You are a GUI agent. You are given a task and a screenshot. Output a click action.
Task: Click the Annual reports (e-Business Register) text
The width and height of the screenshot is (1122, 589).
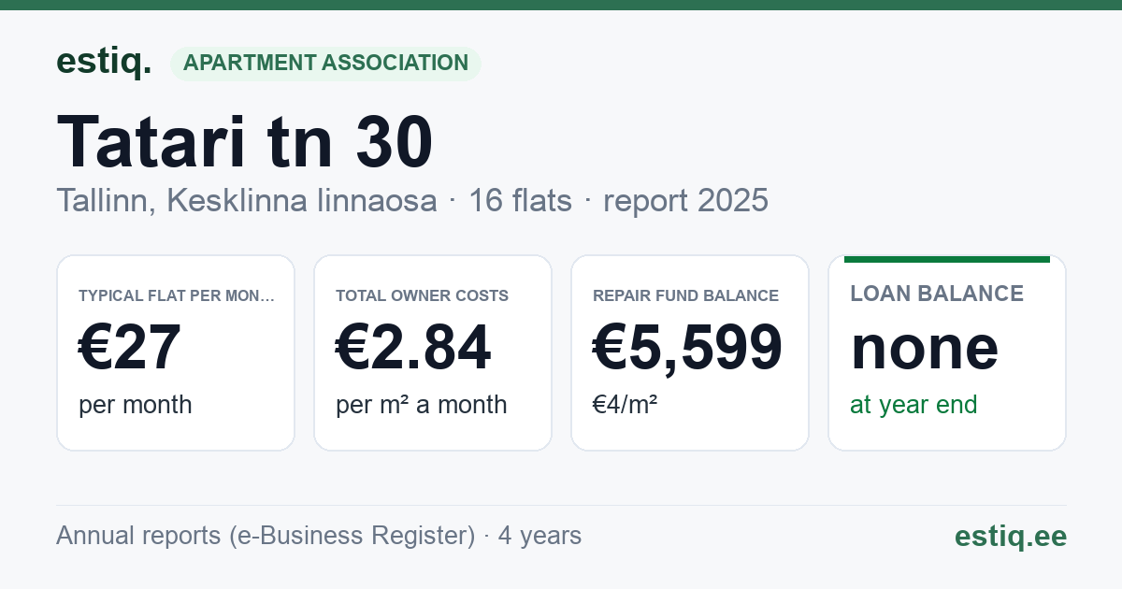click(x=266, y=536)
